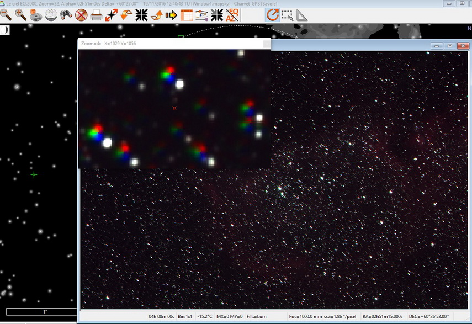Click the -15.2°C temperature status field
This screenshot has height=324, width=472.
pyautogui.click(x=205, y=316)
